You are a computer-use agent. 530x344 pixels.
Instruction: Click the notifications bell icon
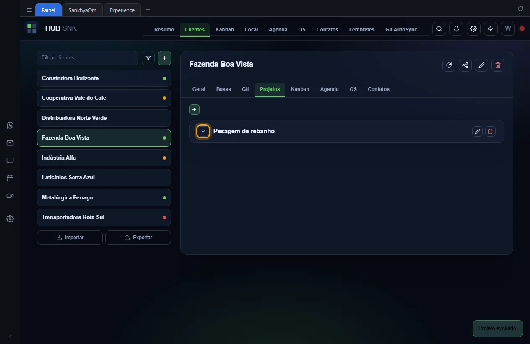[x=456, y=29]
